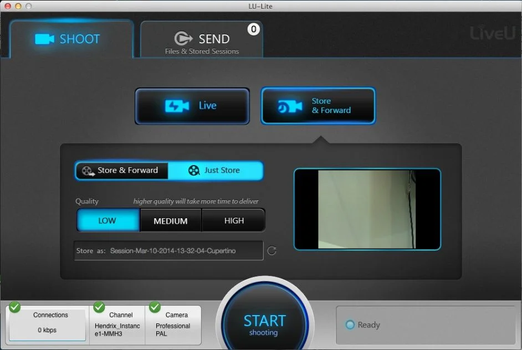Close the LU-Lite window with the red button
Screen dimensions: 522x350
[8, 6]
